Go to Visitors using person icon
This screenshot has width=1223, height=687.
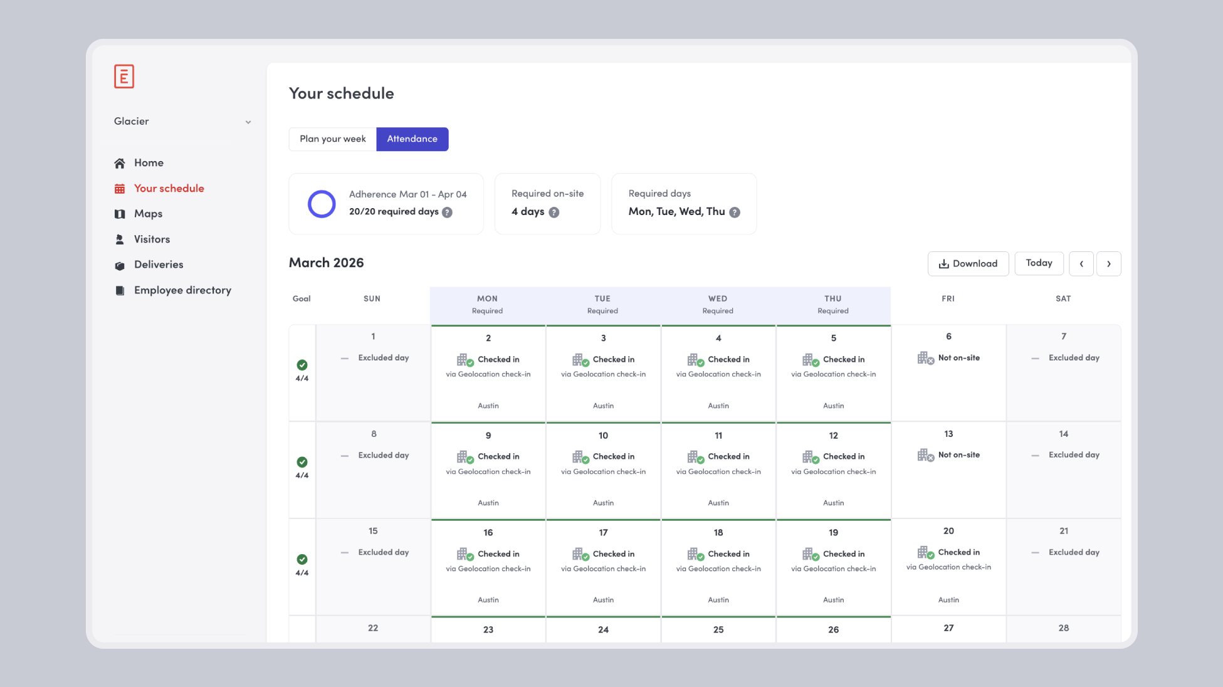pyautogui.click(x=120, y=239)
